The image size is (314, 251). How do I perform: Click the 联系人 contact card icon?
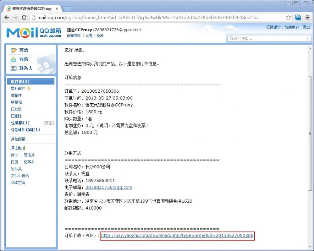(14, 68)
